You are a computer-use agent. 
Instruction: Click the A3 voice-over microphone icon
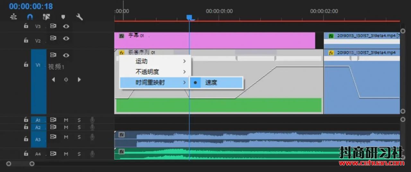tap(92, 137)
